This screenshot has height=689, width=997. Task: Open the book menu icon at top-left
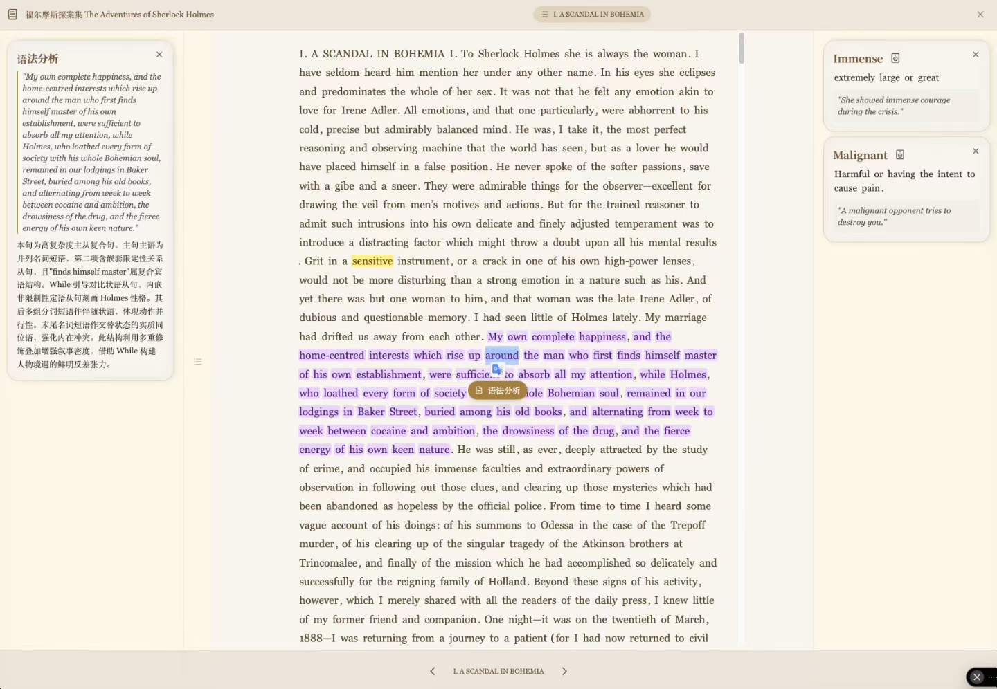pyautogui.click(x=12, y=14)
